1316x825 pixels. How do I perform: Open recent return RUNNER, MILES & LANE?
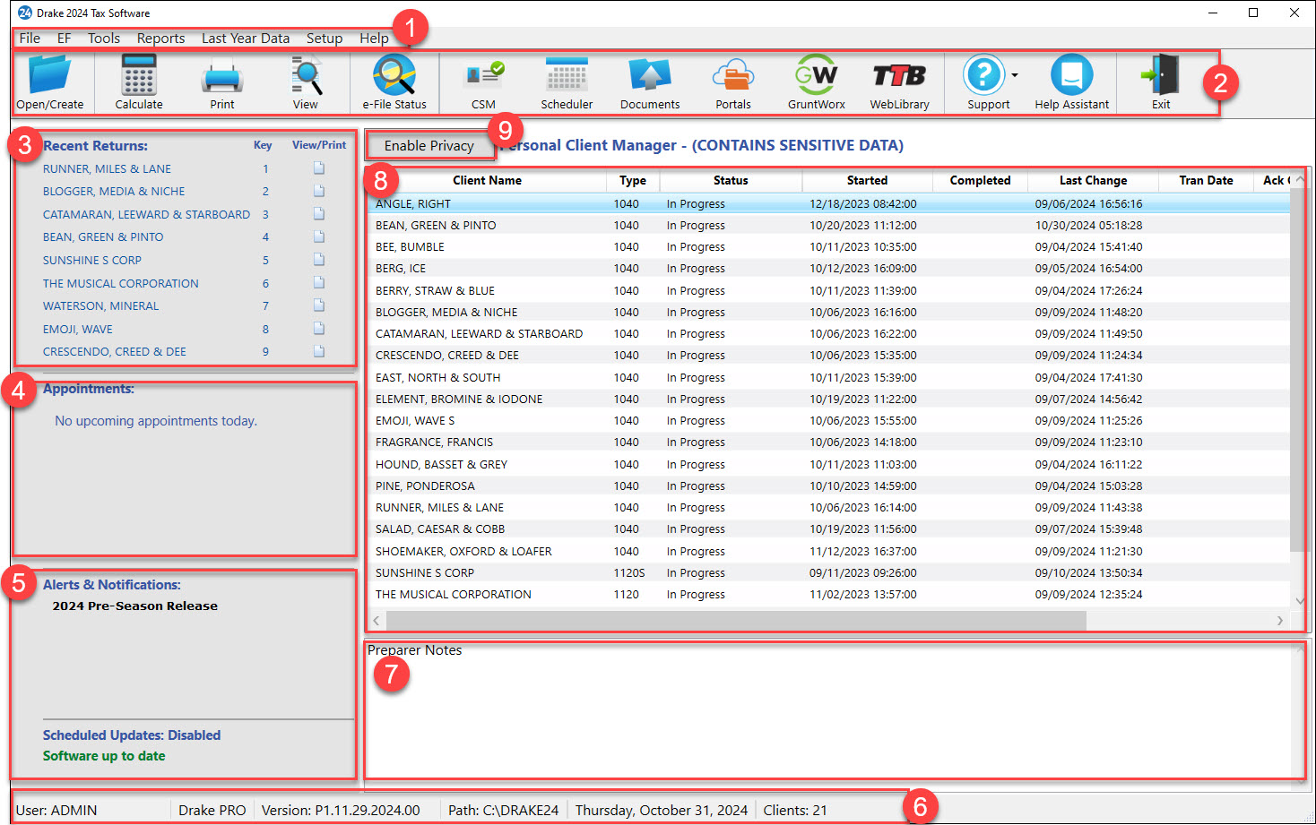pos(107,168)
